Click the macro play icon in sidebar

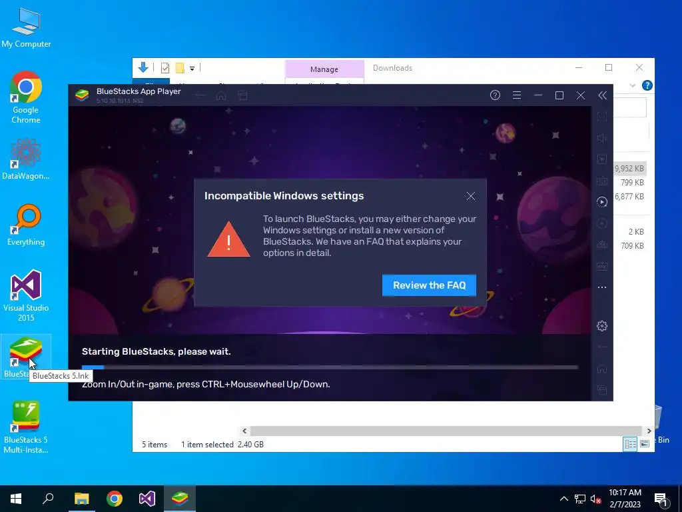tap(602, 201)
